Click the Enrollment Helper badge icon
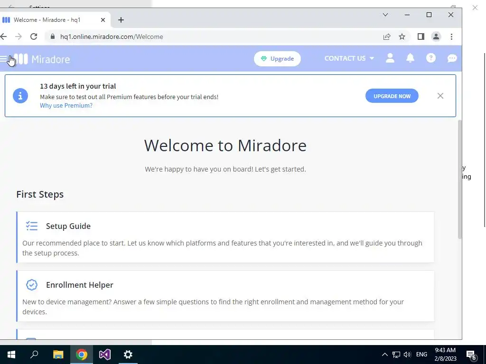 [32, 285]
